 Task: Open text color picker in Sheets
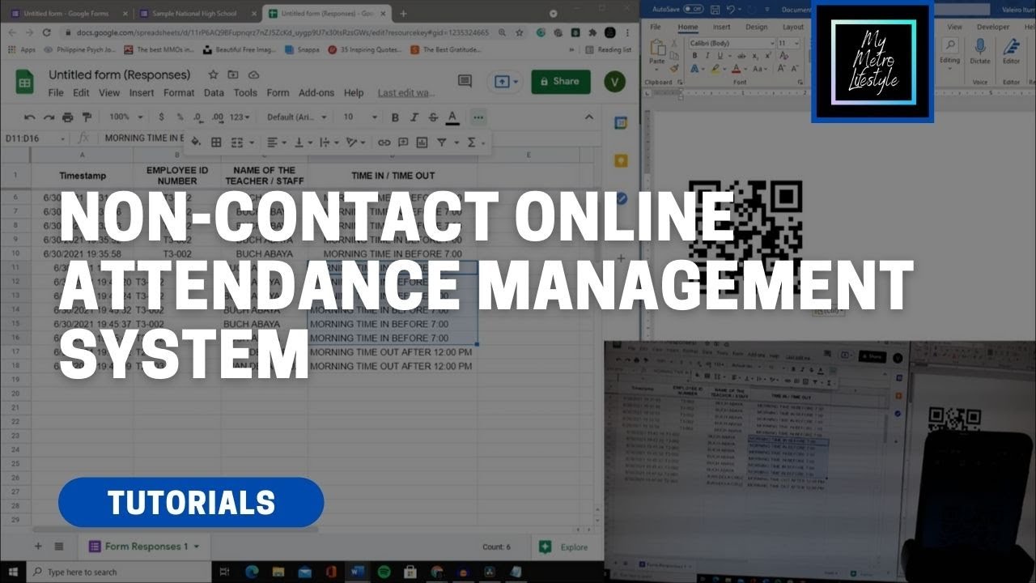452,118
